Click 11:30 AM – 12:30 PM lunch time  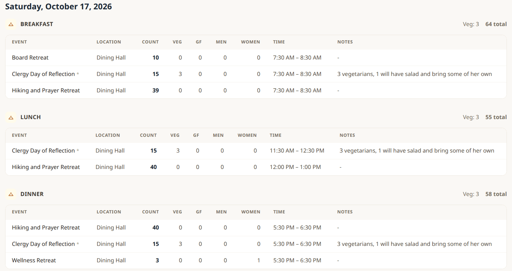point(297,151)
